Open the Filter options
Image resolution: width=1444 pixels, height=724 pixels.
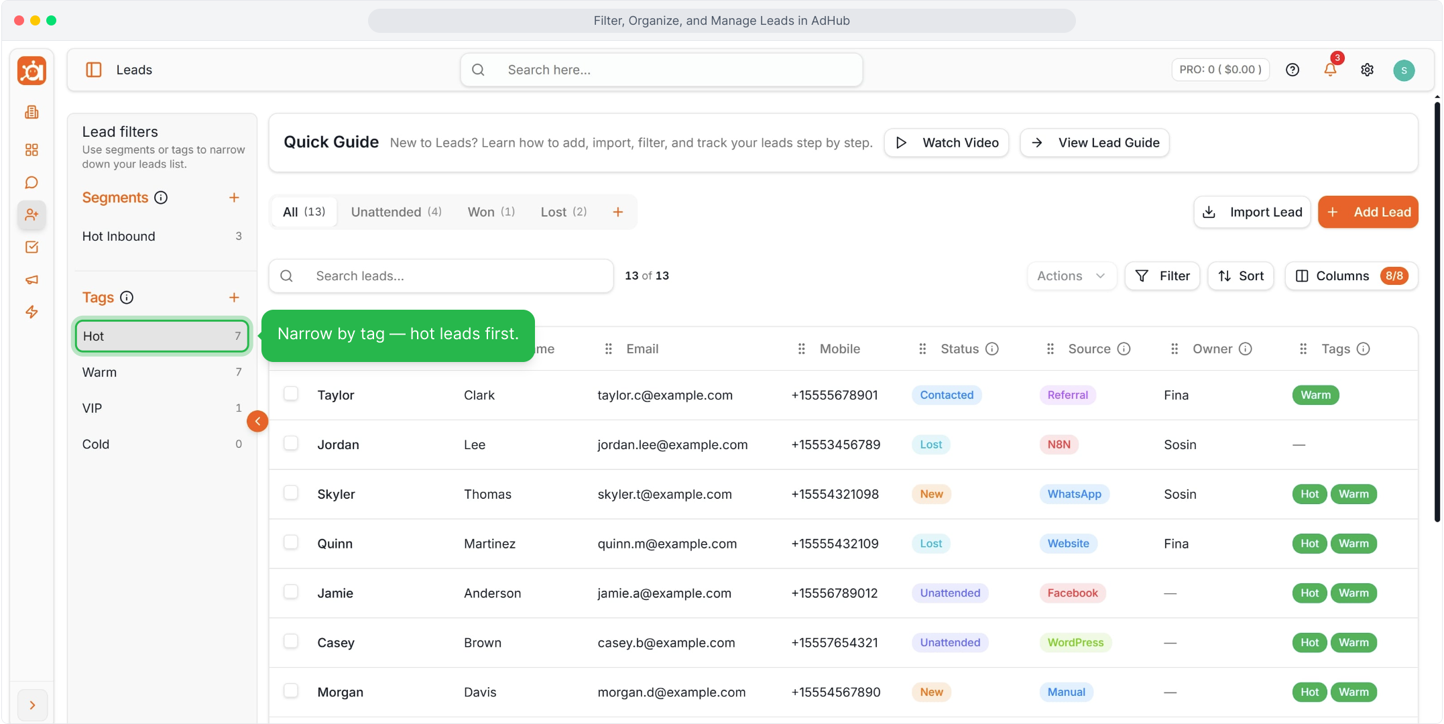(x=1162, y=276)
